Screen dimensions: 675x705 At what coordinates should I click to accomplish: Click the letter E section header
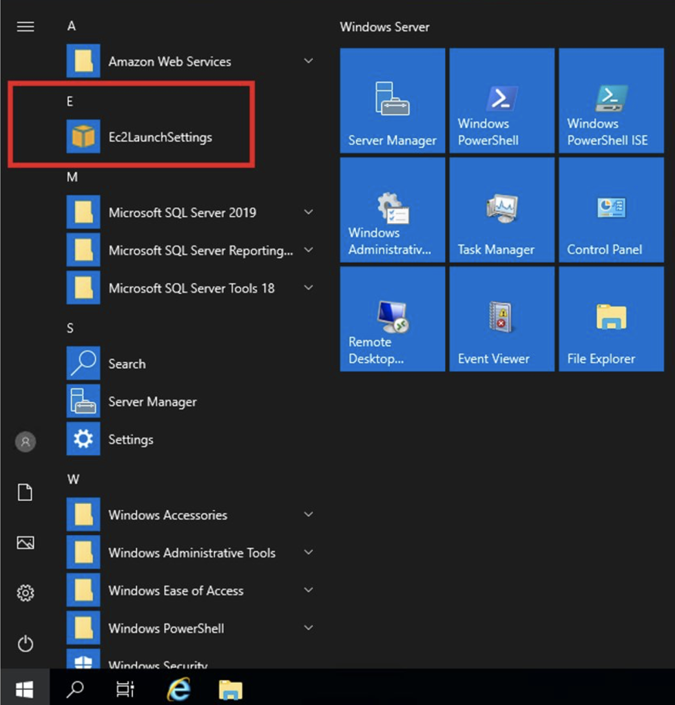(x=70, y=102)
